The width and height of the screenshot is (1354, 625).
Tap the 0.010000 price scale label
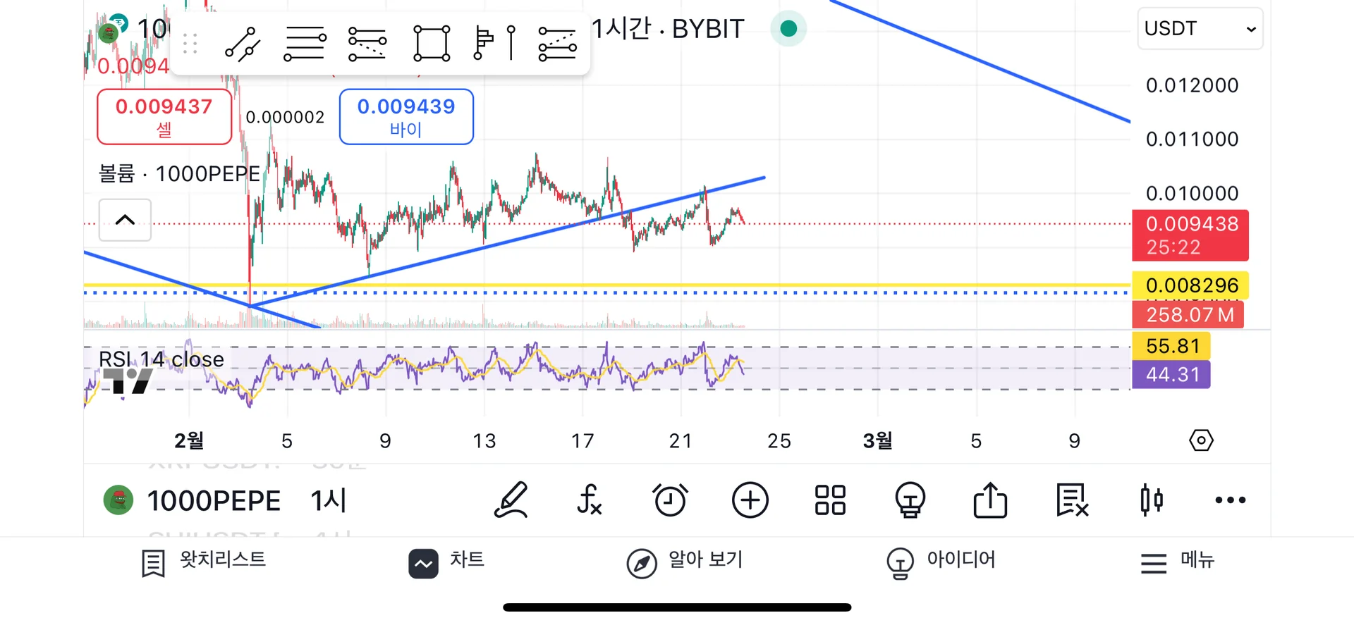[x=1192, y=193]
